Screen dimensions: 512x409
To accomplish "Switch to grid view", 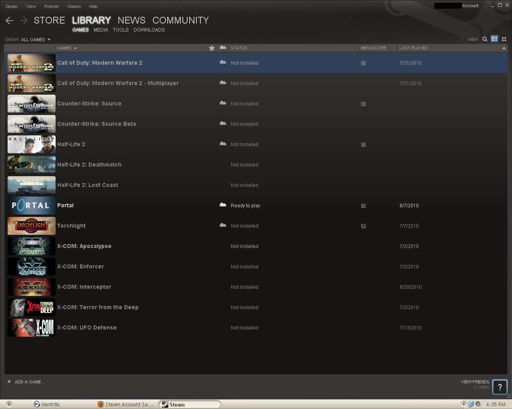I will tap(504, 39).
